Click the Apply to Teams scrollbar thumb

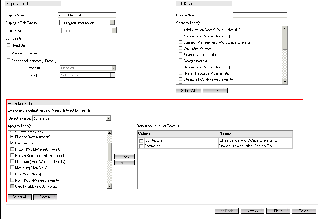click(x=110, y=152)
